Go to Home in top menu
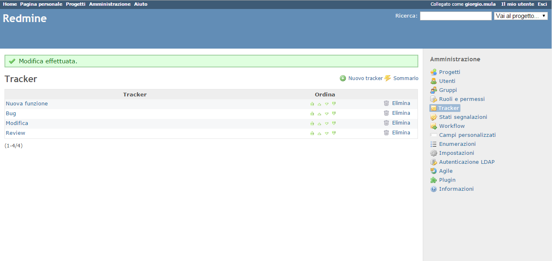Viewport: 552px width, 261px height. coord(10,4)
